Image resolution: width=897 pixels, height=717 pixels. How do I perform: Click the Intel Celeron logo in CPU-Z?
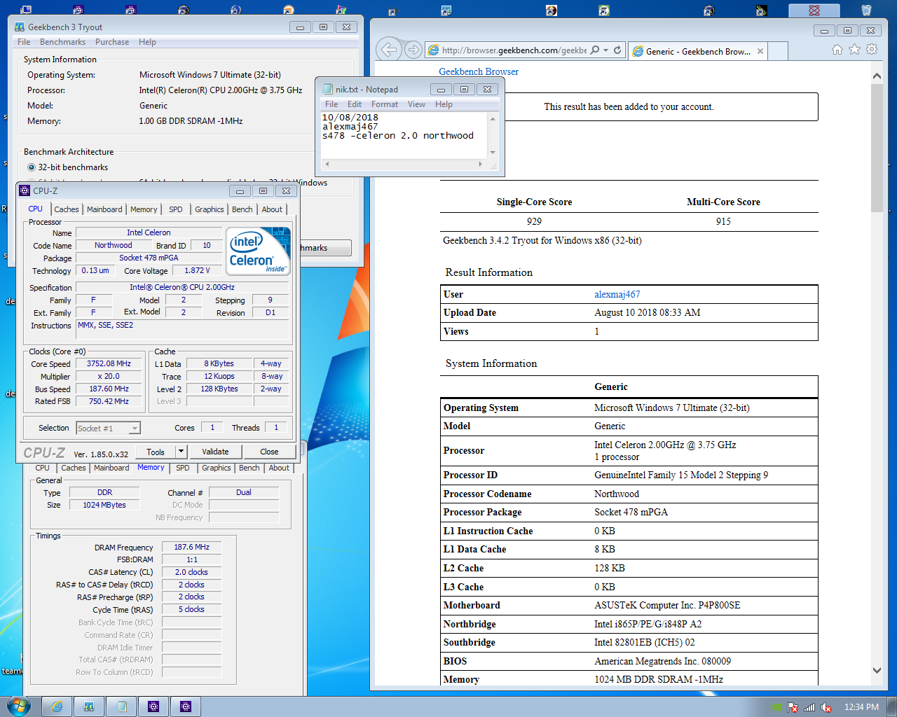coord(259,251)
